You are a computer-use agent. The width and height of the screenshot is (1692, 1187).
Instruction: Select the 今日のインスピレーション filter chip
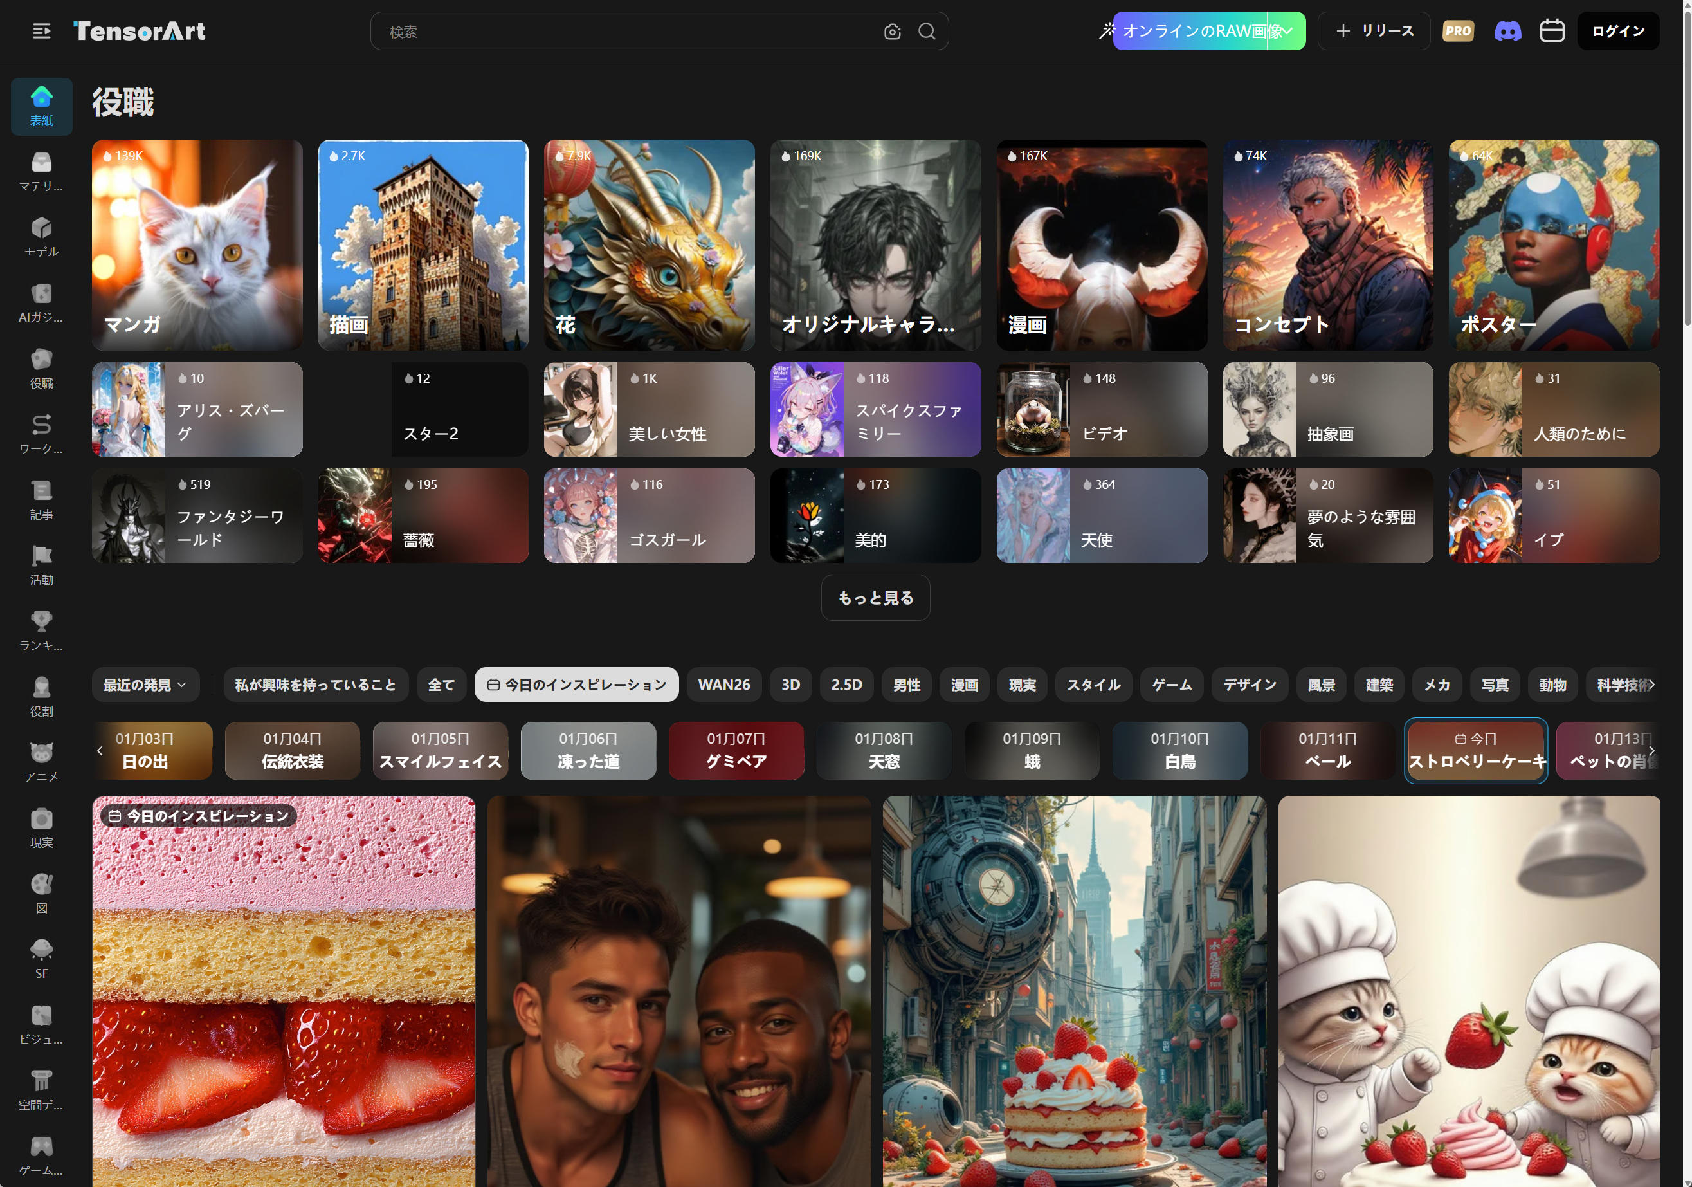(x=576, y=684)
